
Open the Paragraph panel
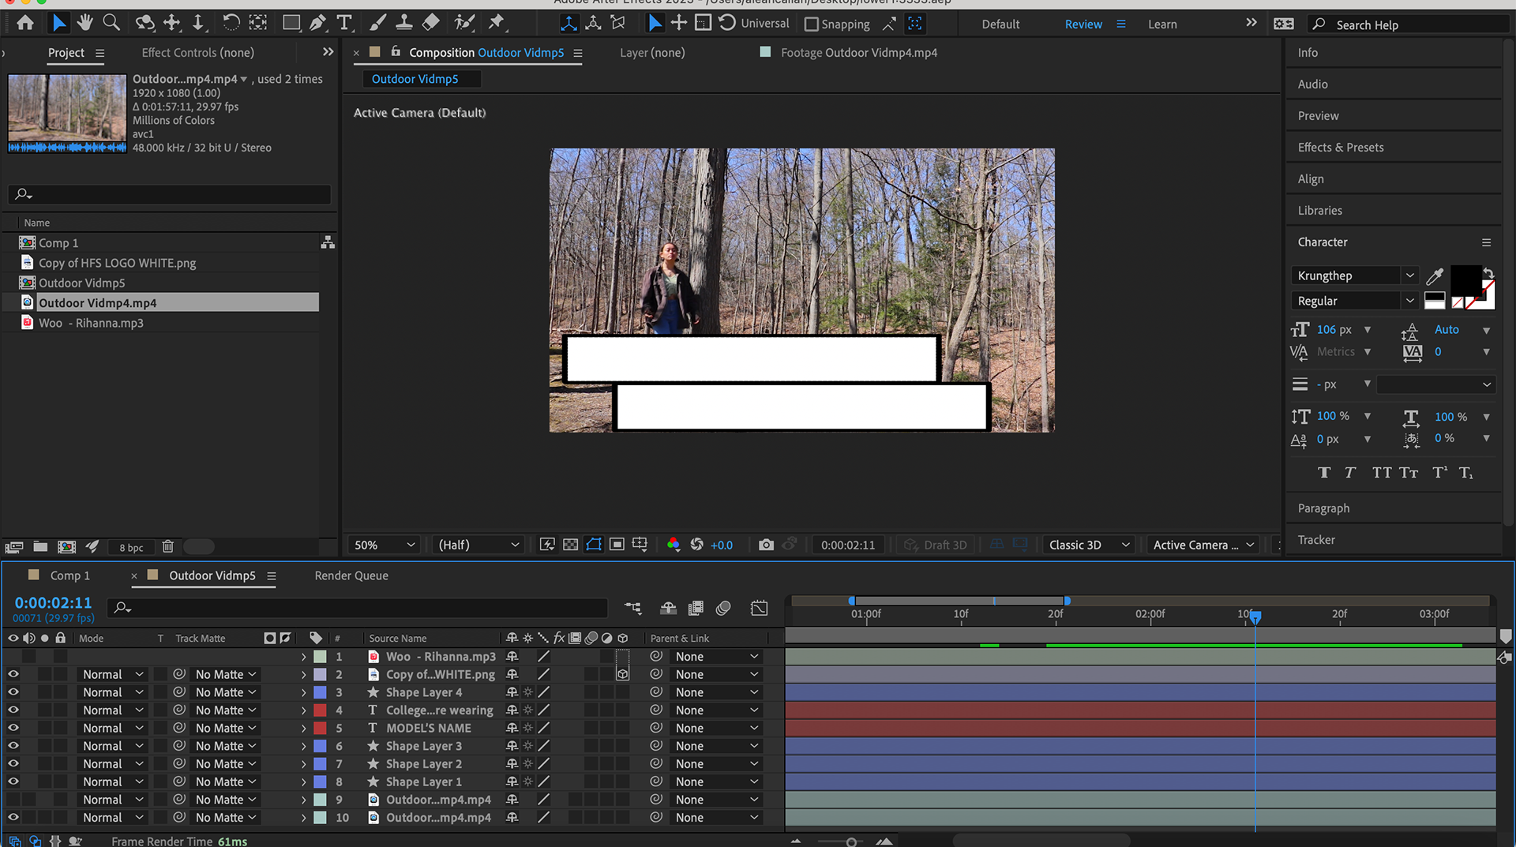pyautogui.click(x=1323, y=508)
